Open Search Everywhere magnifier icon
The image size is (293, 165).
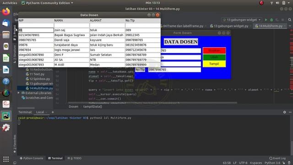(x=290, y=20)
